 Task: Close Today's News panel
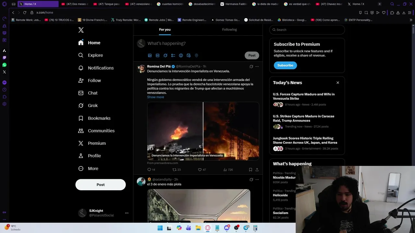click(x=338, y=83)
